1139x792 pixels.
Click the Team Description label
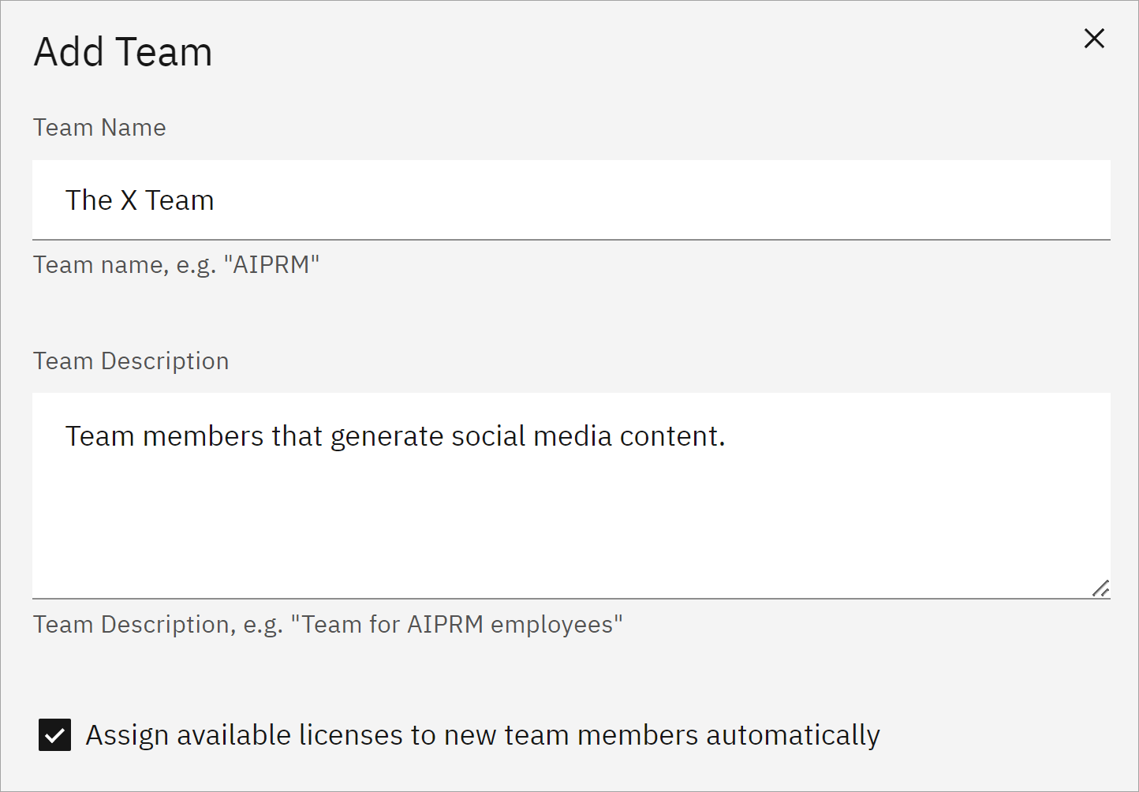click(130, 361)
